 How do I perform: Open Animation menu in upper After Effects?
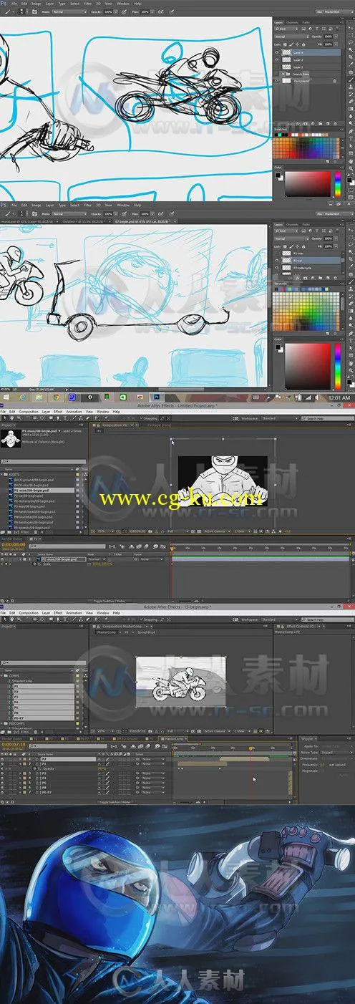tap(74, 412)
